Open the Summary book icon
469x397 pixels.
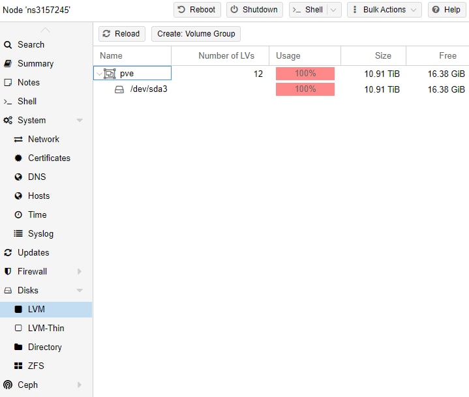click(8, 64)
